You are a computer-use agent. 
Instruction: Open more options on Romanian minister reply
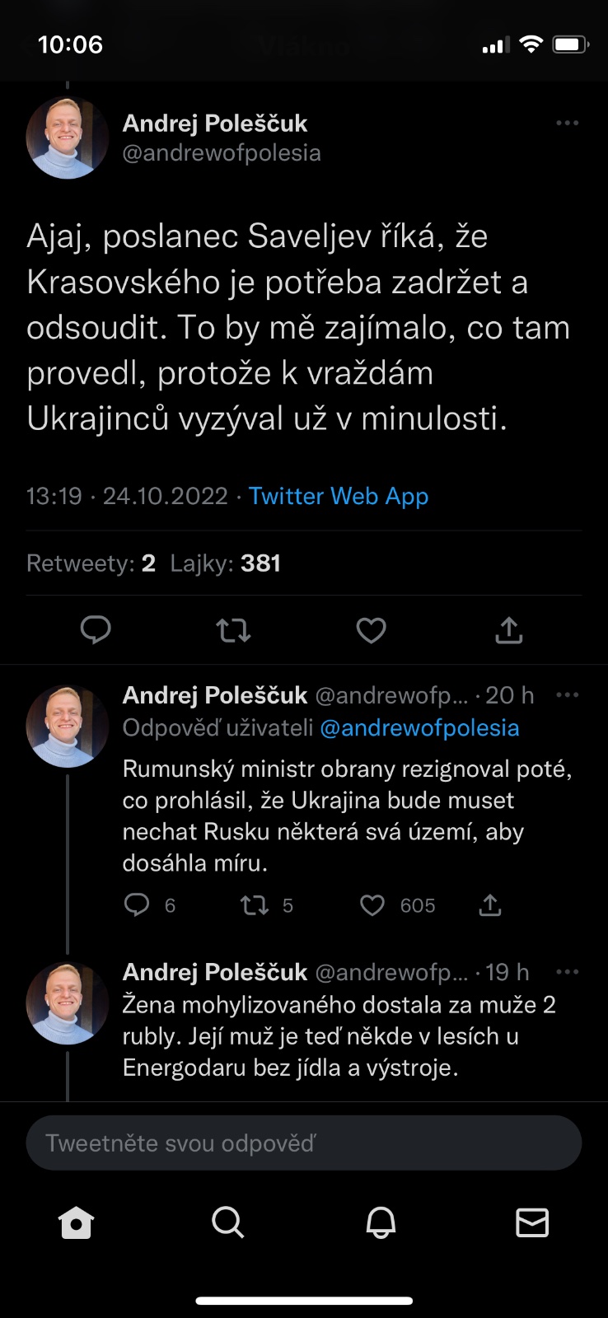point(567,695)
